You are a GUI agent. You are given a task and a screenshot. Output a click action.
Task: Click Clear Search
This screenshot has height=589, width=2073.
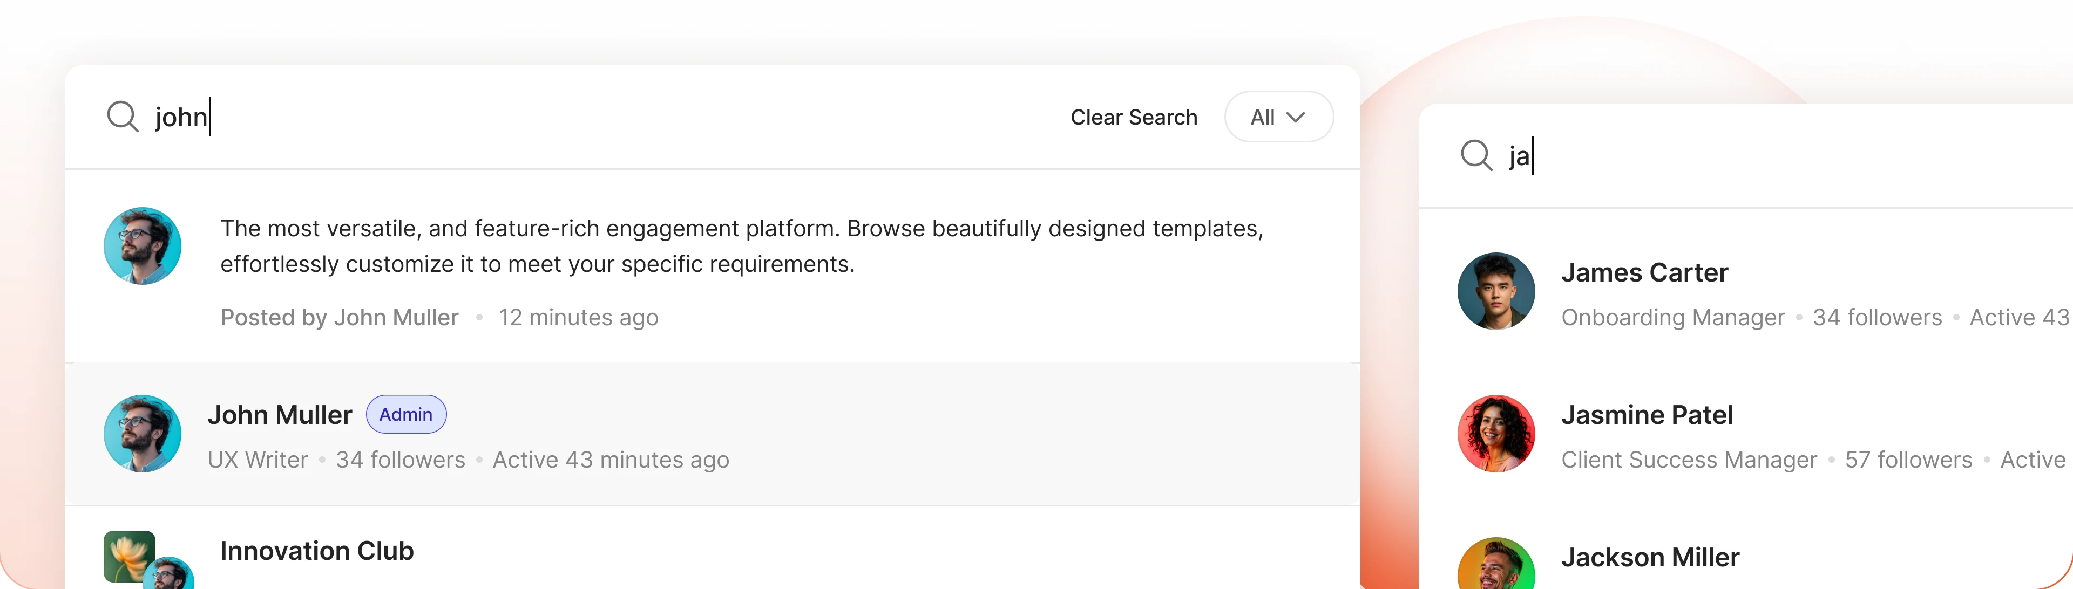(x=1133, y=118)
